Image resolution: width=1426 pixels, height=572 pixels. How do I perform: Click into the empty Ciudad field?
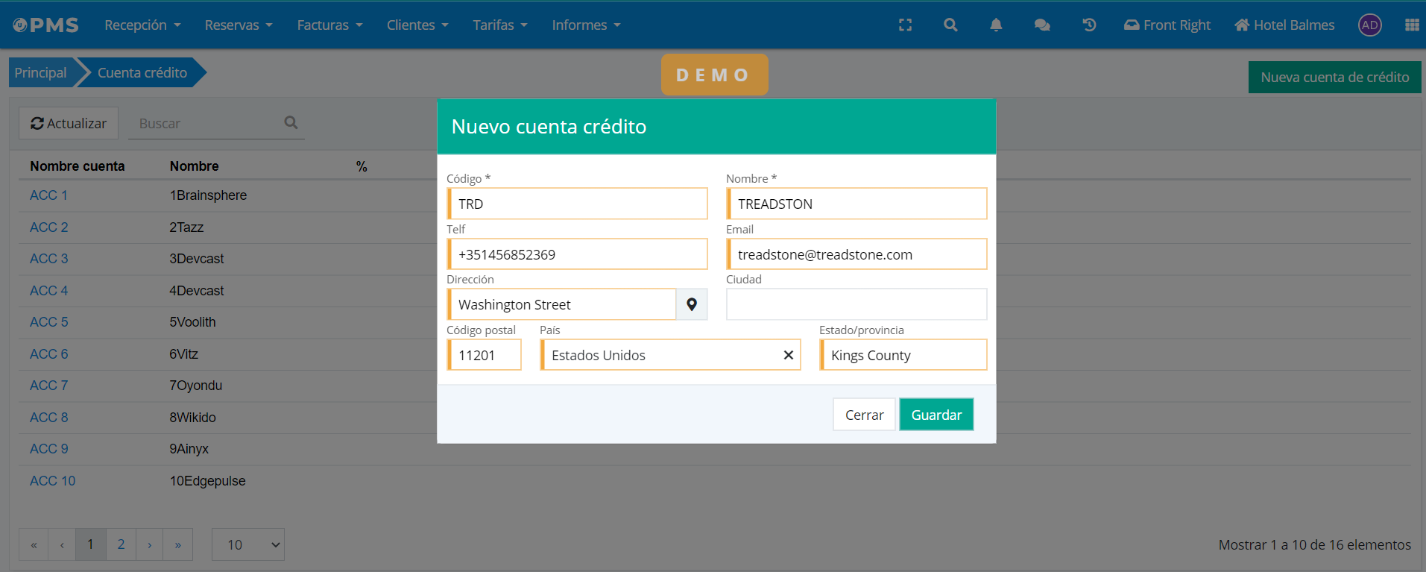click(x=856, y=304)
